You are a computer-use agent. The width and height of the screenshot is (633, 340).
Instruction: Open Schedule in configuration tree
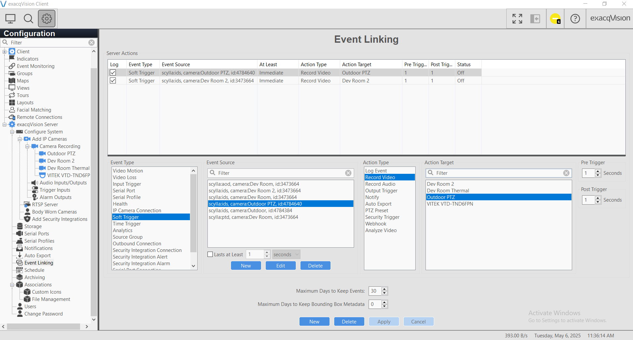[x=34, y=270]
